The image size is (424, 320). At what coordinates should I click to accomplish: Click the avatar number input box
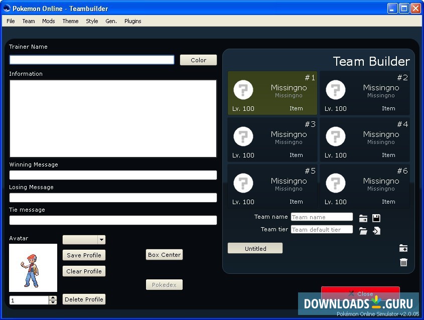(x=29, y=300)
